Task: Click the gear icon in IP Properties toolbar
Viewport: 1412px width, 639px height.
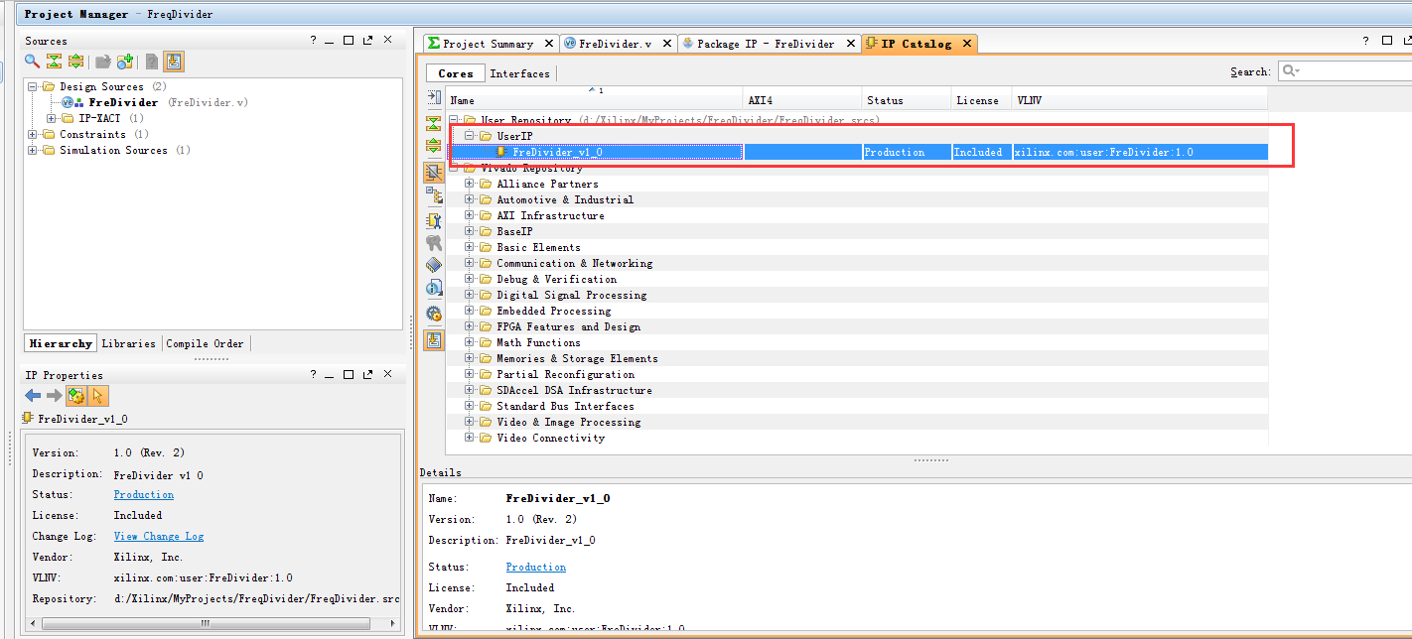Action: coord(76,396)
